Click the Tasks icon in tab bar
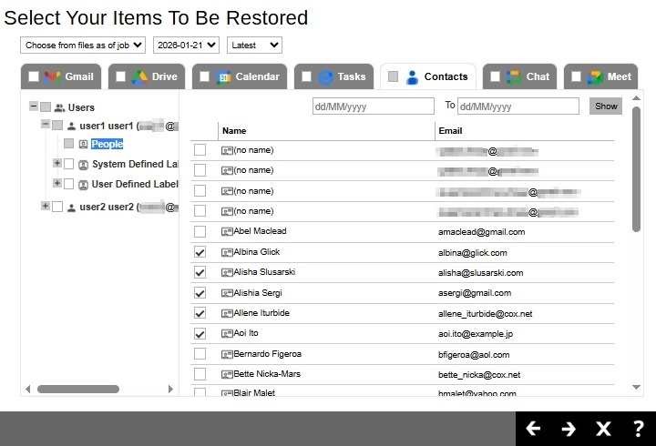Screen dimensions: 656x446 coord(326,76)
